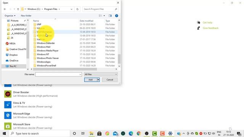Click Windows (C:) in address path
This screenshot has height=137, width=244.
pos(34,9)
